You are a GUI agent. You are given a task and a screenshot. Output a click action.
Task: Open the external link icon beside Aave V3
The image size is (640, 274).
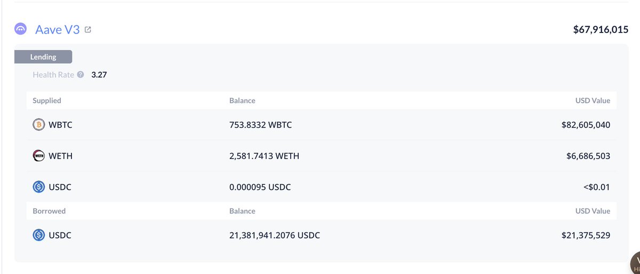tap(88, 30)
